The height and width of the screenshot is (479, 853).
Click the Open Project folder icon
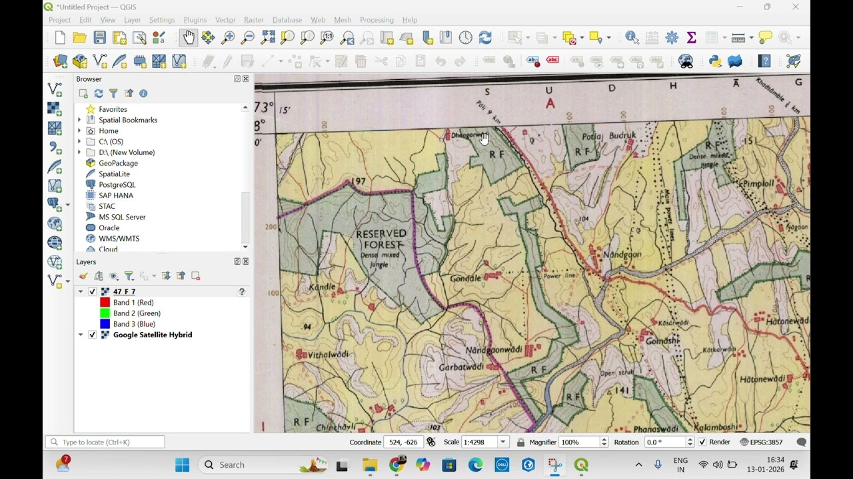[79, 38]
